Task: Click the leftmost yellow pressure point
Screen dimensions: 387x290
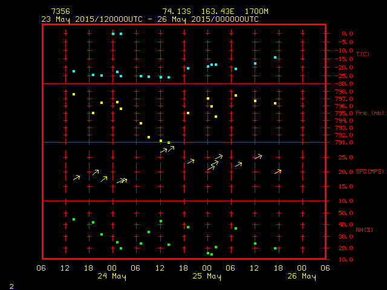Action: click(74, 94)
